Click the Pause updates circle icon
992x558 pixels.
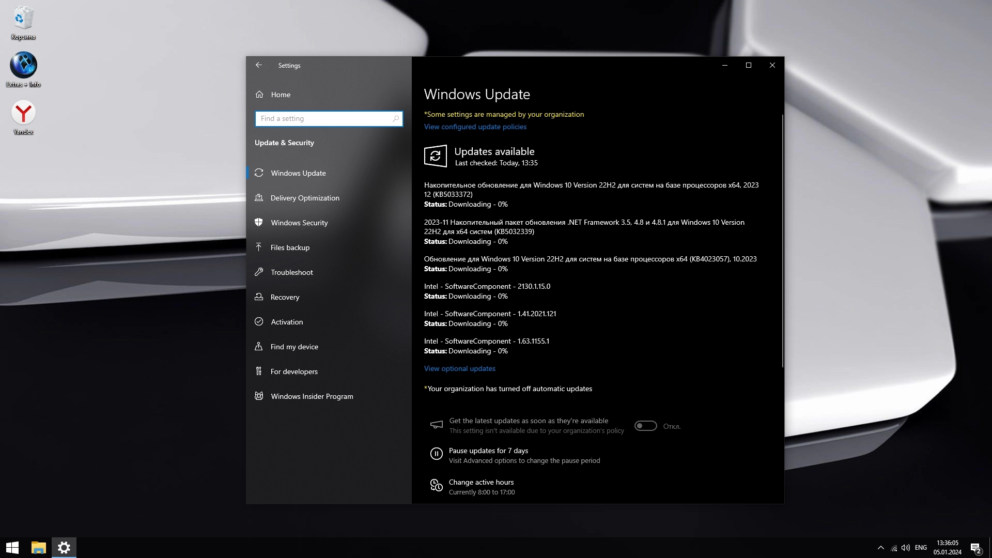[x=436, y=454]
